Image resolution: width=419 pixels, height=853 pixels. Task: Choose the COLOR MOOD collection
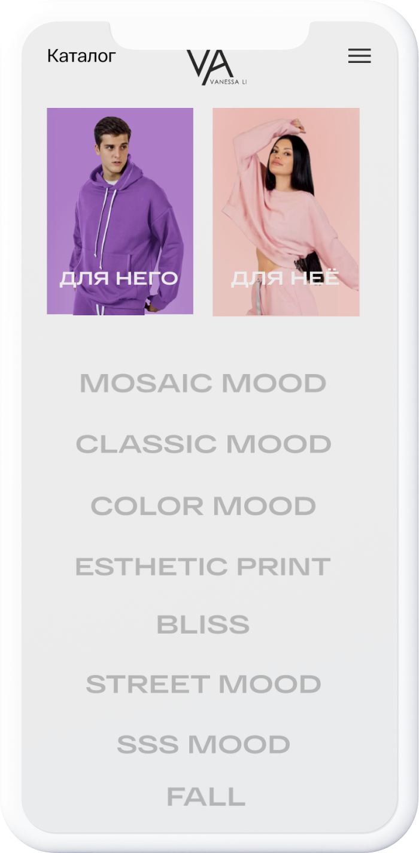click(204, 506)
